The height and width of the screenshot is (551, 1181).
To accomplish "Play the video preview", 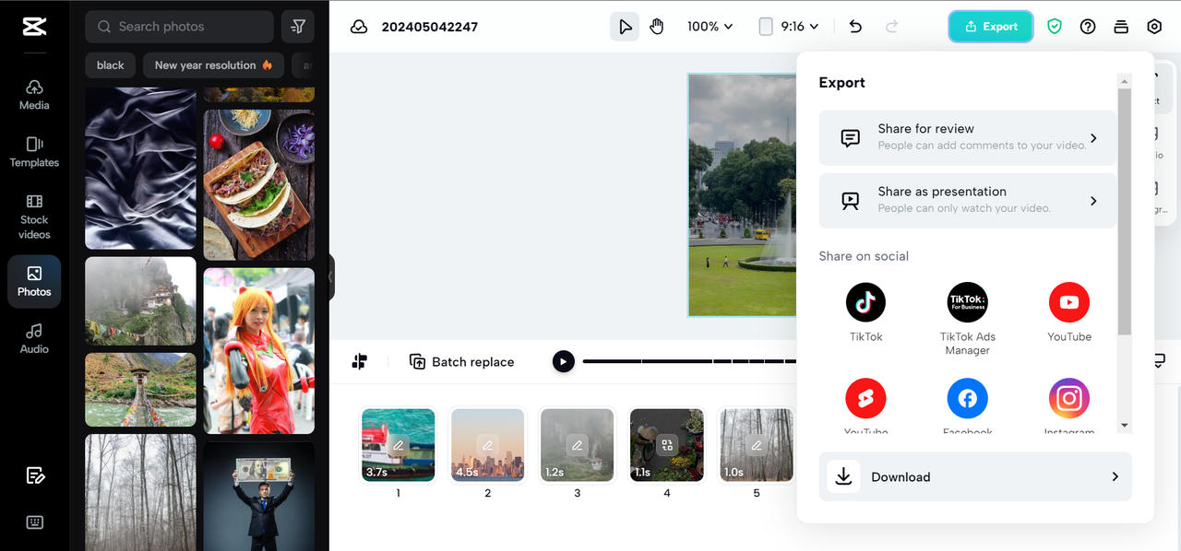I will pyautogui.click(x=563, y=361).
